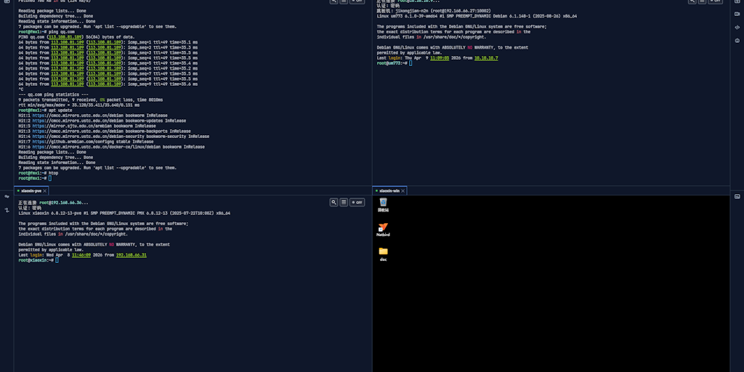Launch the Netbird desktop shortcut
Image resolution: width=744 pixels, height=372 pixels.
click(x=383, y=229)
